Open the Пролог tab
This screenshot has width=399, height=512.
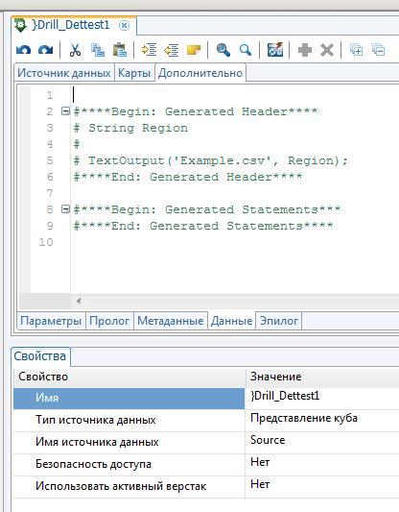[x=109, y=321]
